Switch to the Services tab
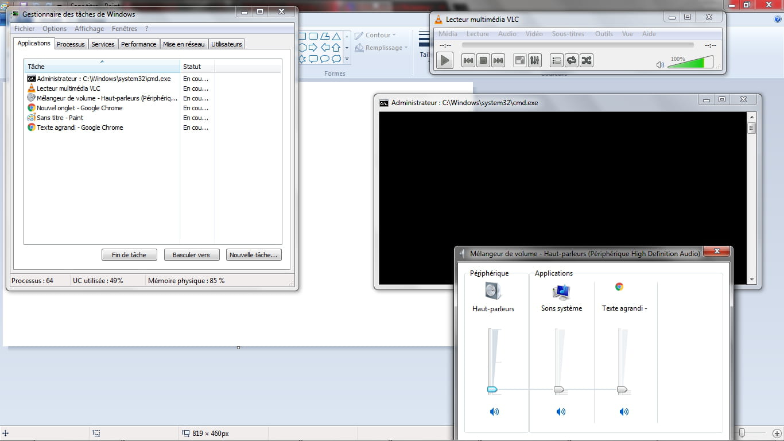 point(103,44)
